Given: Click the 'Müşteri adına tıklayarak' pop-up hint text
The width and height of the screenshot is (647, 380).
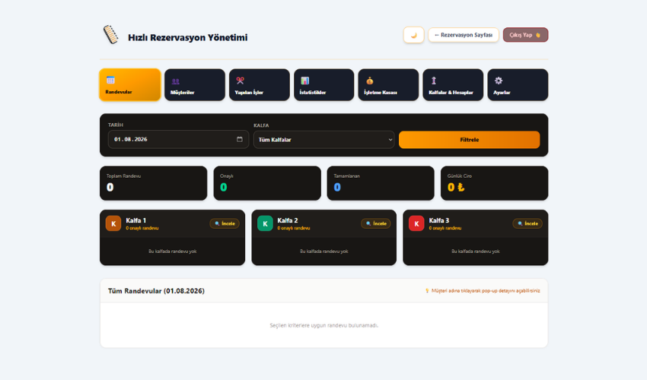Looking at the screenshot, I should (x=483, y=290).
